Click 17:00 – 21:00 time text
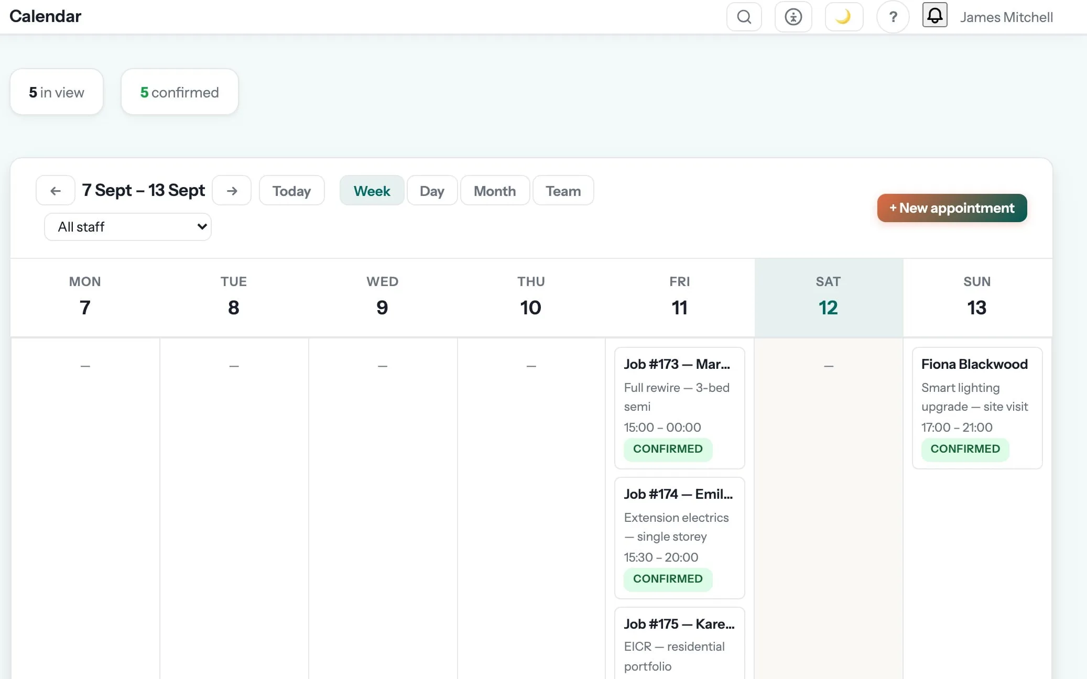Image resolution: width=1087 pixels, height=679 pixels. 956,428
